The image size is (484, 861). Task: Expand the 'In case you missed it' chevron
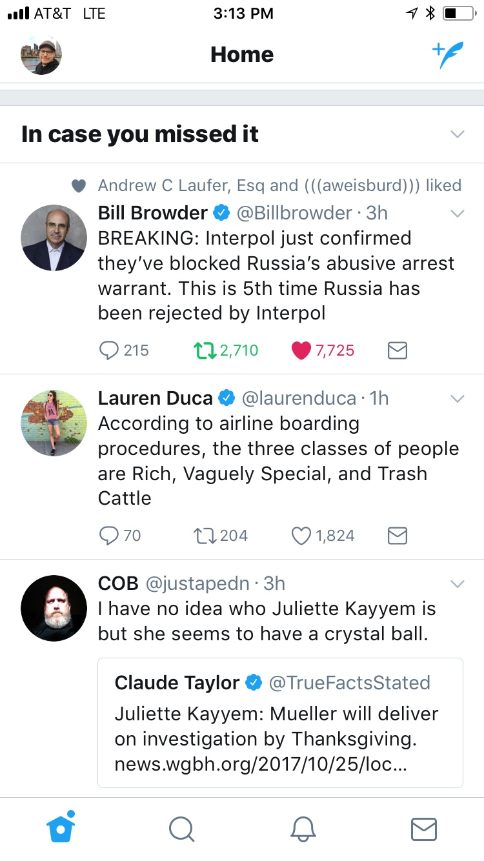(457, 134)
